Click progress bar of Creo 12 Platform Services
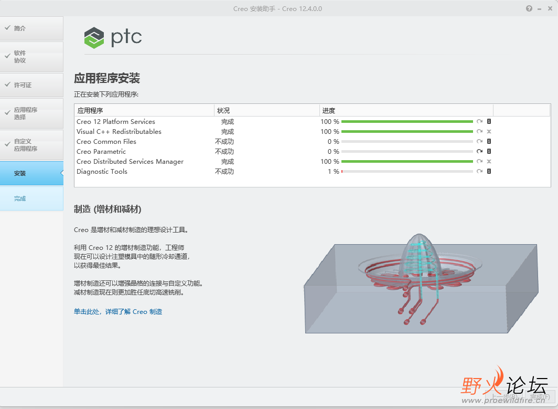The height and width of the screenshot is (409, 558). 407,121
